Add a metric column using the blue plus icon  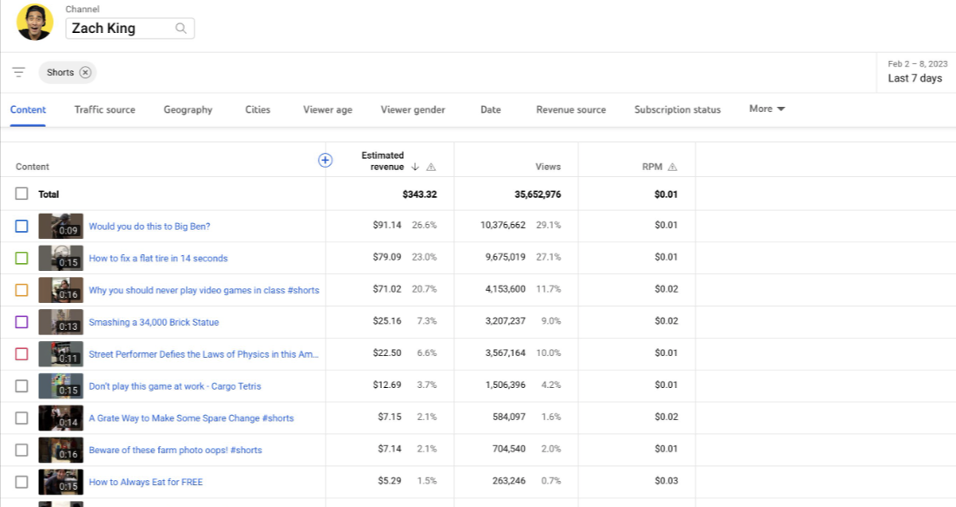click(325, 160)
